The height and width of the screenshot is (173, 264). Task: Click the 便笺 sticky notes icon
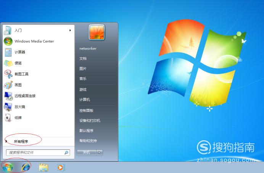coord(8,63)
